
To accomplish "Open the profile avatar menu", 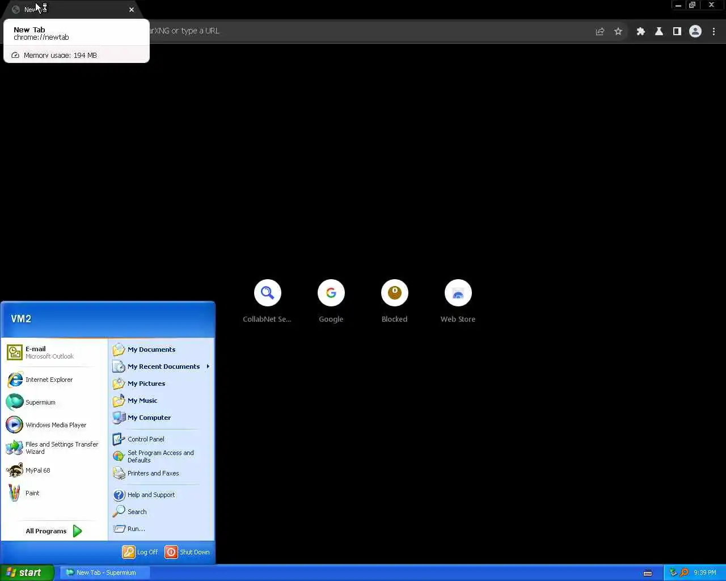I will click(695, 31).
